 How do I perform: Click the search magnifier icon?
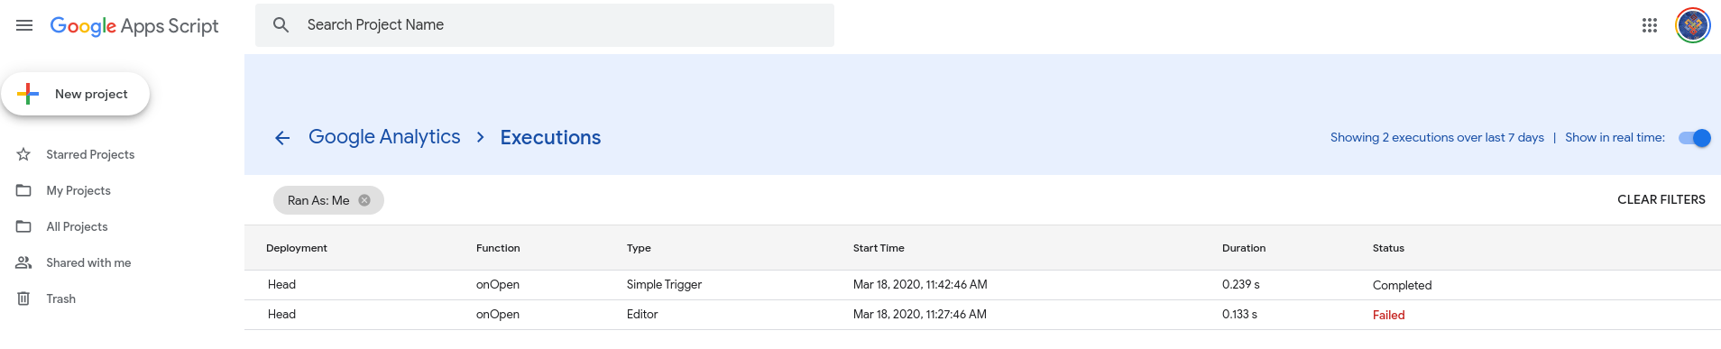pos(281,25)
